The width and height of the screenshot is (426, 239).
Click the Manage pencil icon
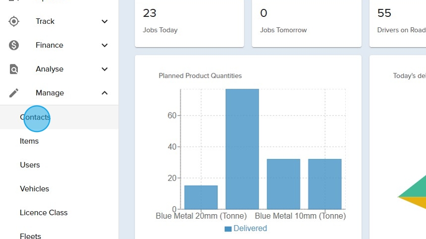(x=14, y=93)
